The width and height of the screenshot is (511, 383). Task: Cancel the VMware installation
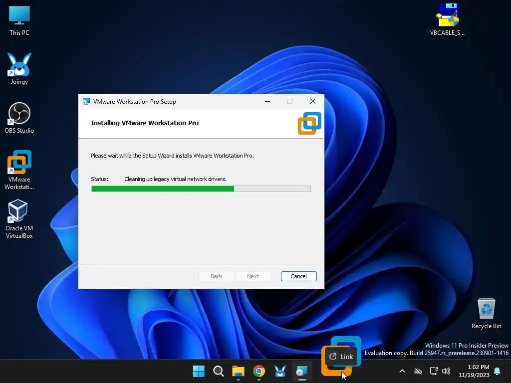[x=298, y=276]
